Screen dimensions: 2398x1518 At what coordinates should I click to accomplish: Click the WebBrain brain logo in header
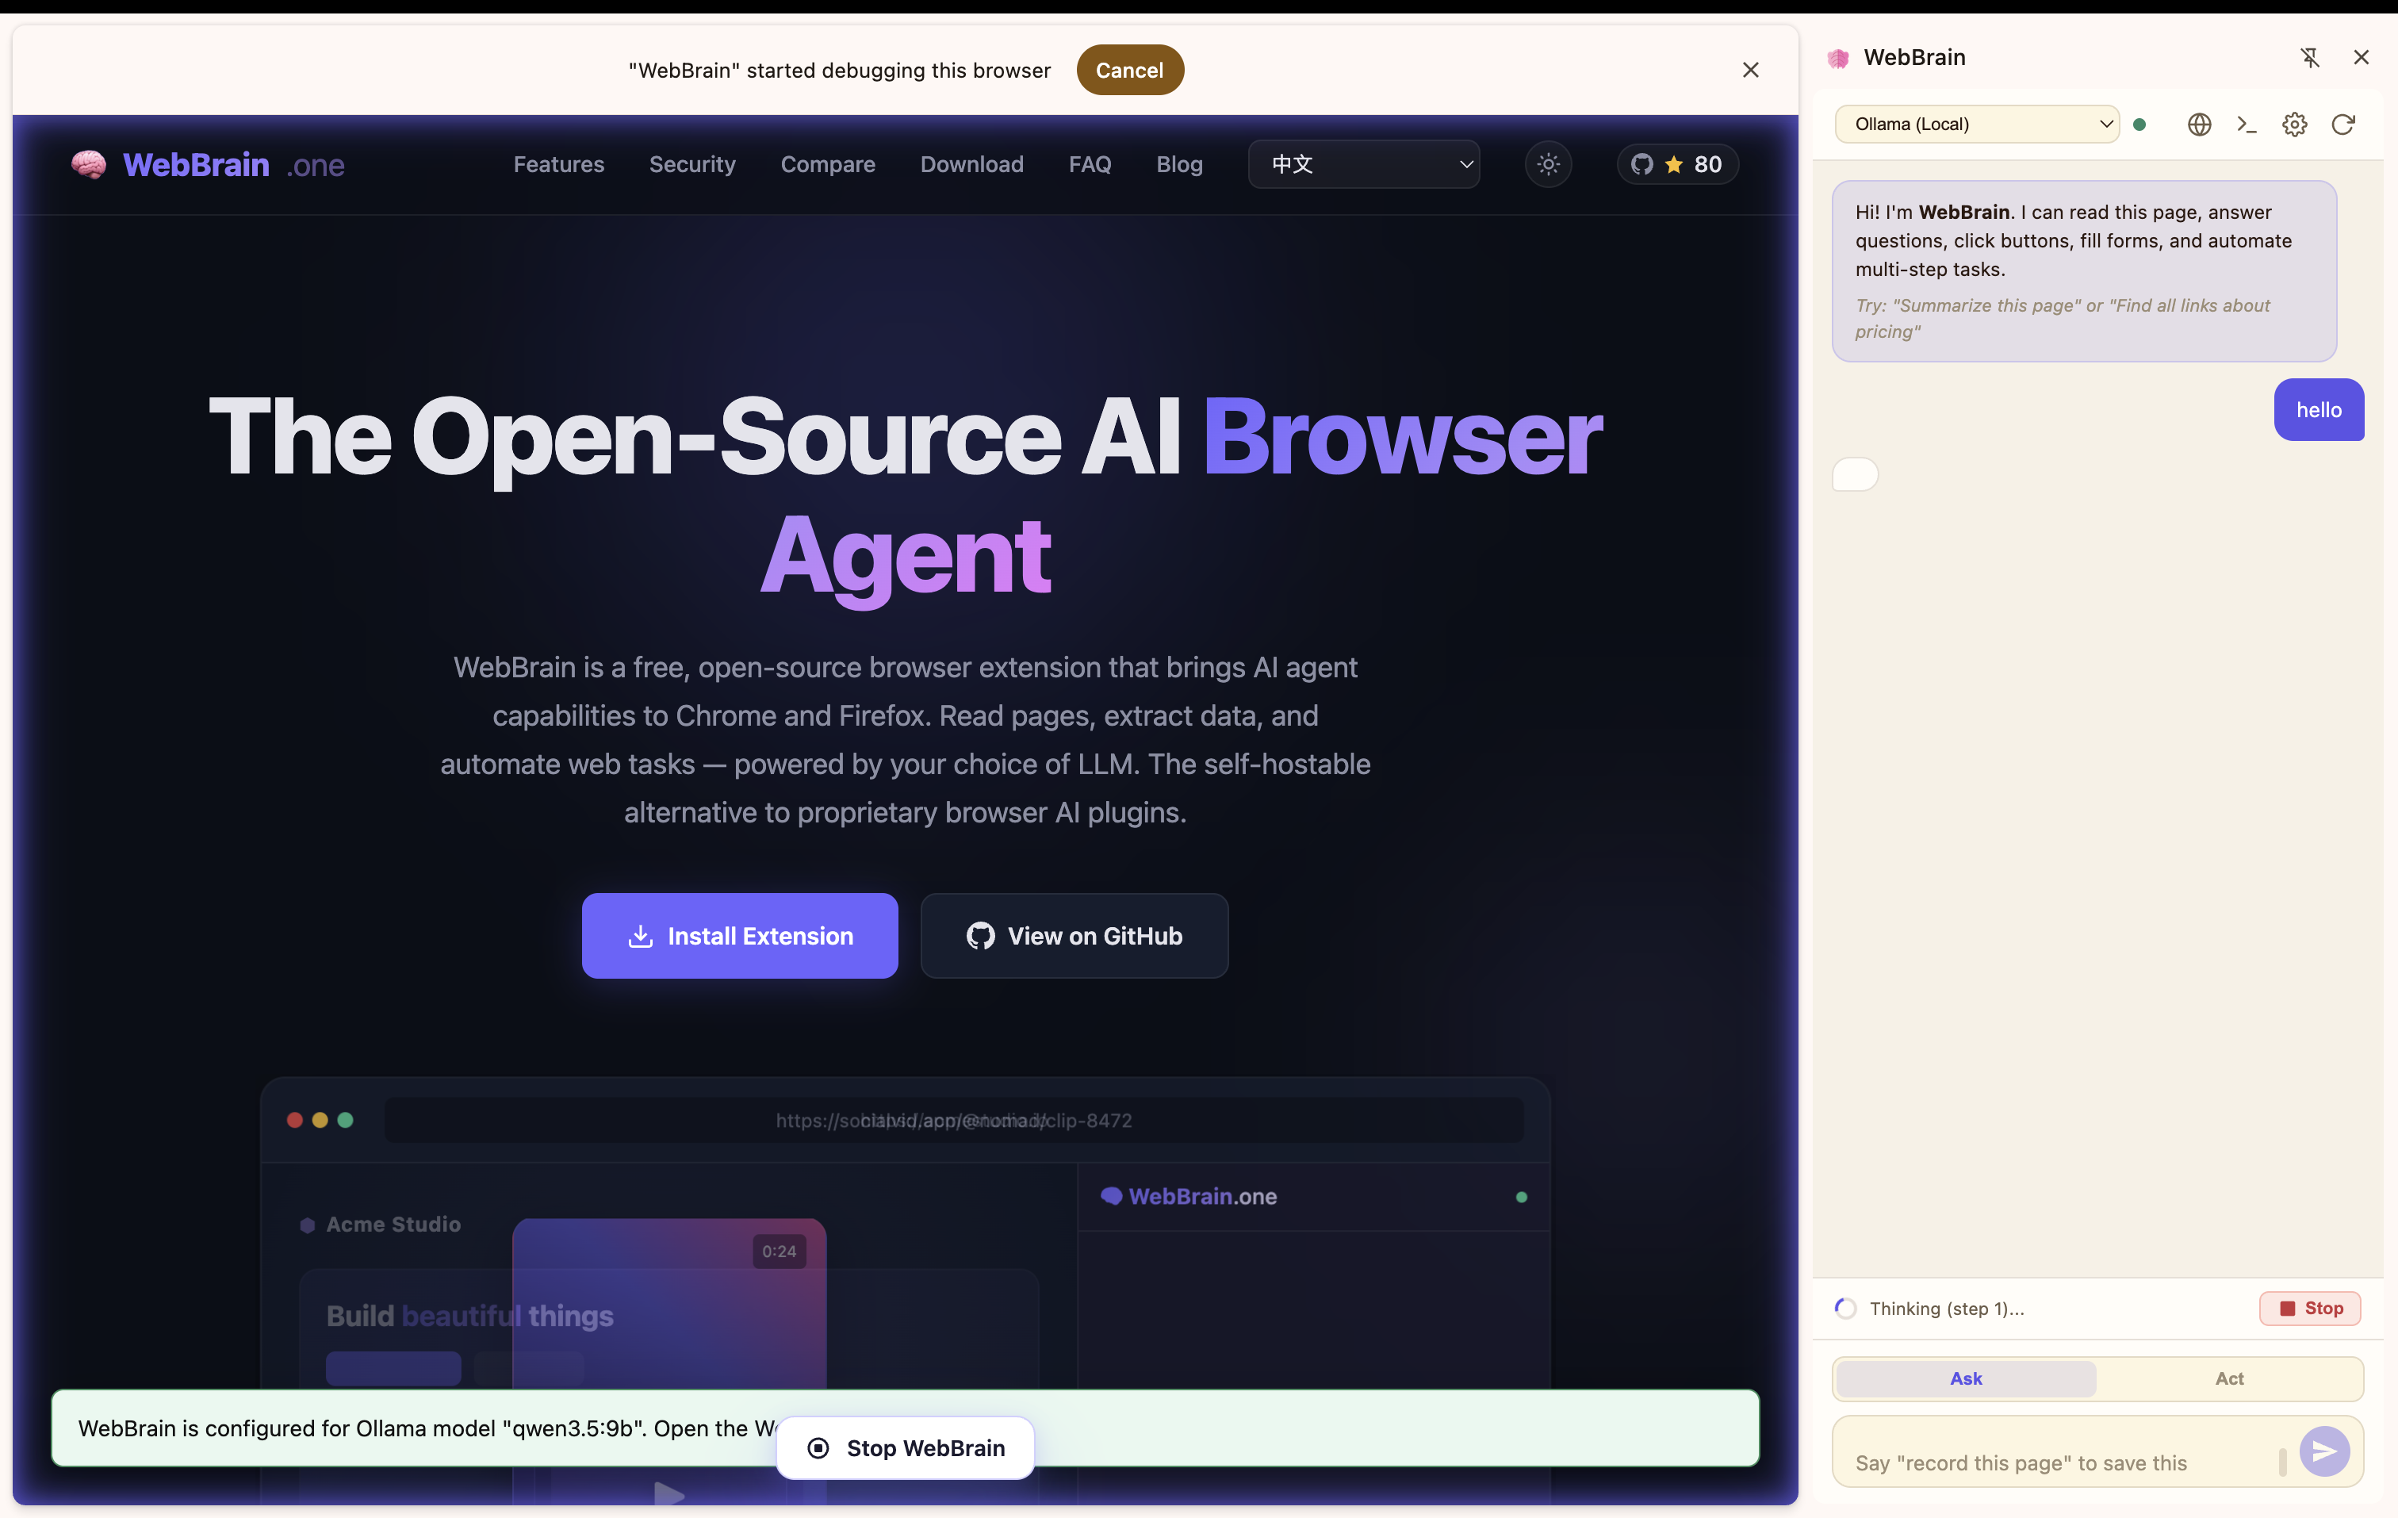point(89,164)
